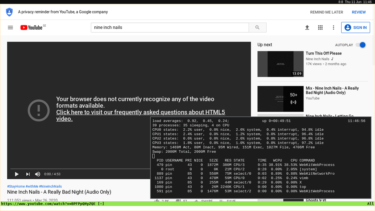Focus the search box containing nine inch nails
Image resolution: width=375 pixels, height=211 pixels.
[170, 28]
